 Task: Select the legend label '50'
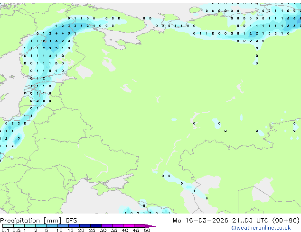147,230
